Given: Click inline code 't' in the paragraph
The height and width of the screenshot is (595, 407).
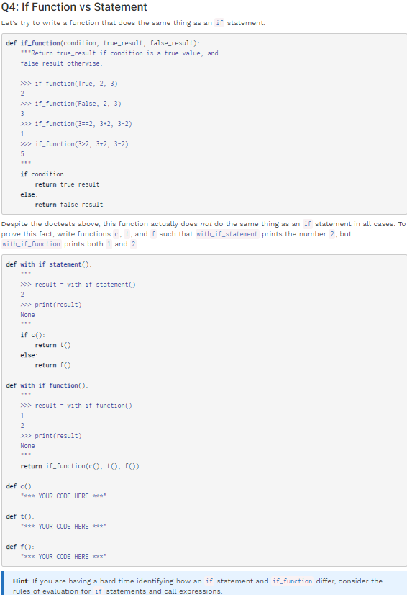Looking at the screenshot, I should [127, 234].
